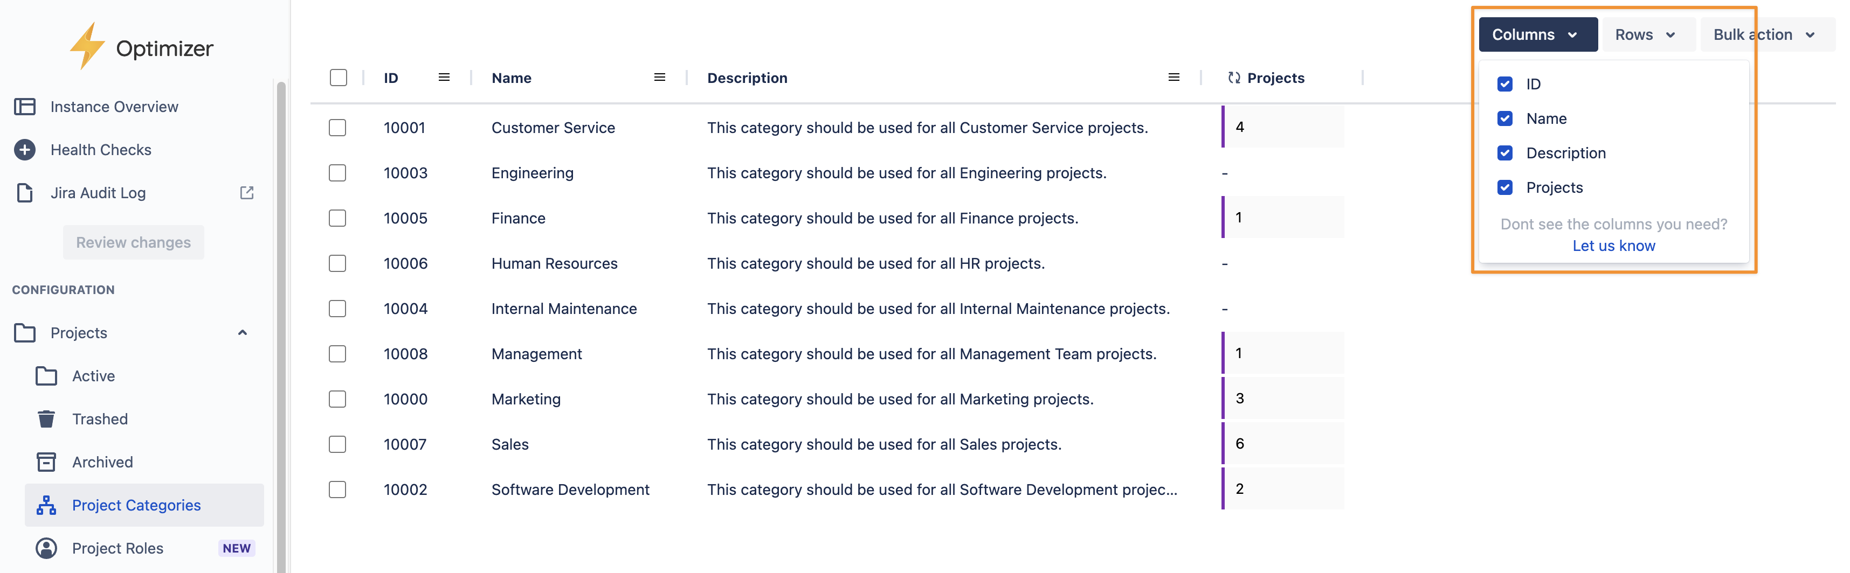Select the Engineering row checkbox
This screenshot has height=573, width=1850.
[x=337, y=173]
